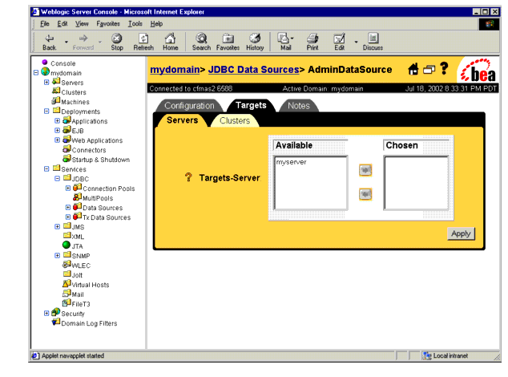This screenshot has height=377, width=508.
Task: Expand the Servers tree node
Action: (x=46, y=83)
